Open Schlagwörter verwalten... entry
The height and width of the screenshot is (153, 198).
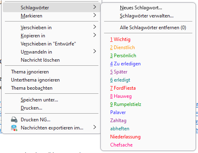click(x=147, y=16)
